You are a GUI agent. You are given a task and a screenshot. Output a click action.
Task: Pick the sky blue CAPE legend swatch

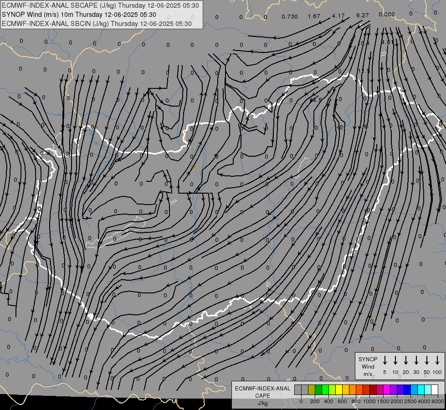(414, 389)
